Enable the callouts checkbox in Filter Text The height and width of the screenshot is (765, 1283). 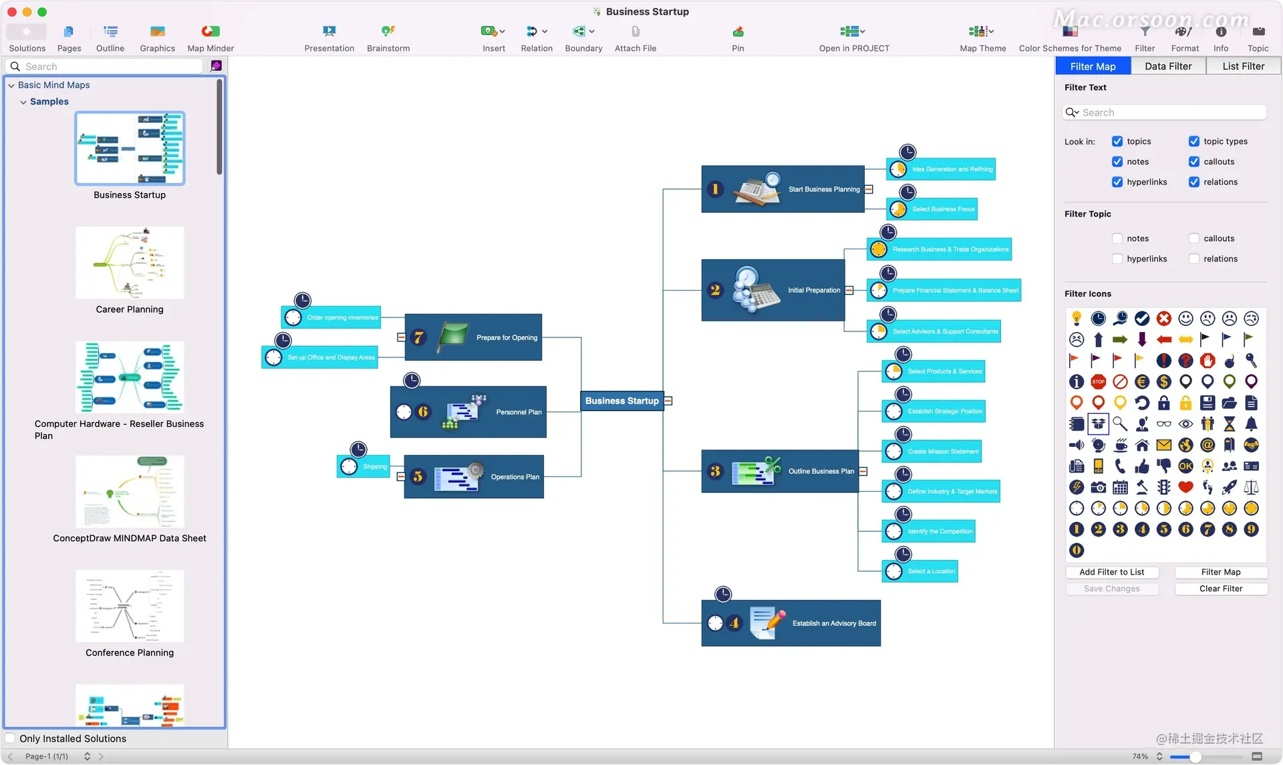pyautogui.click(x=1193, y=161)
